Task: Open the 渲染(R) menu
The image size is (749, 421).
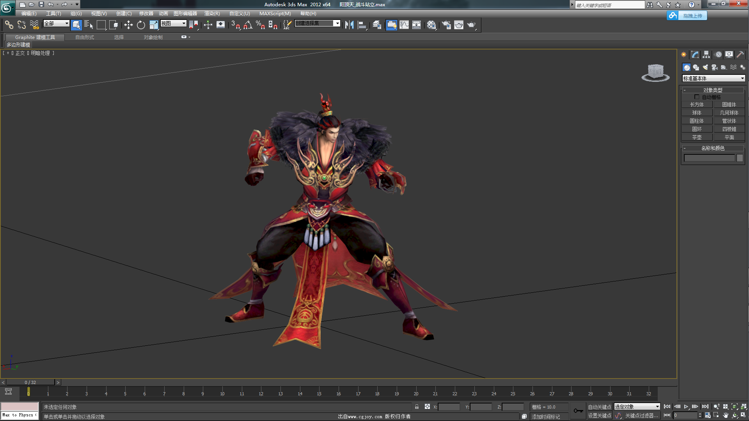Action: 212,14
